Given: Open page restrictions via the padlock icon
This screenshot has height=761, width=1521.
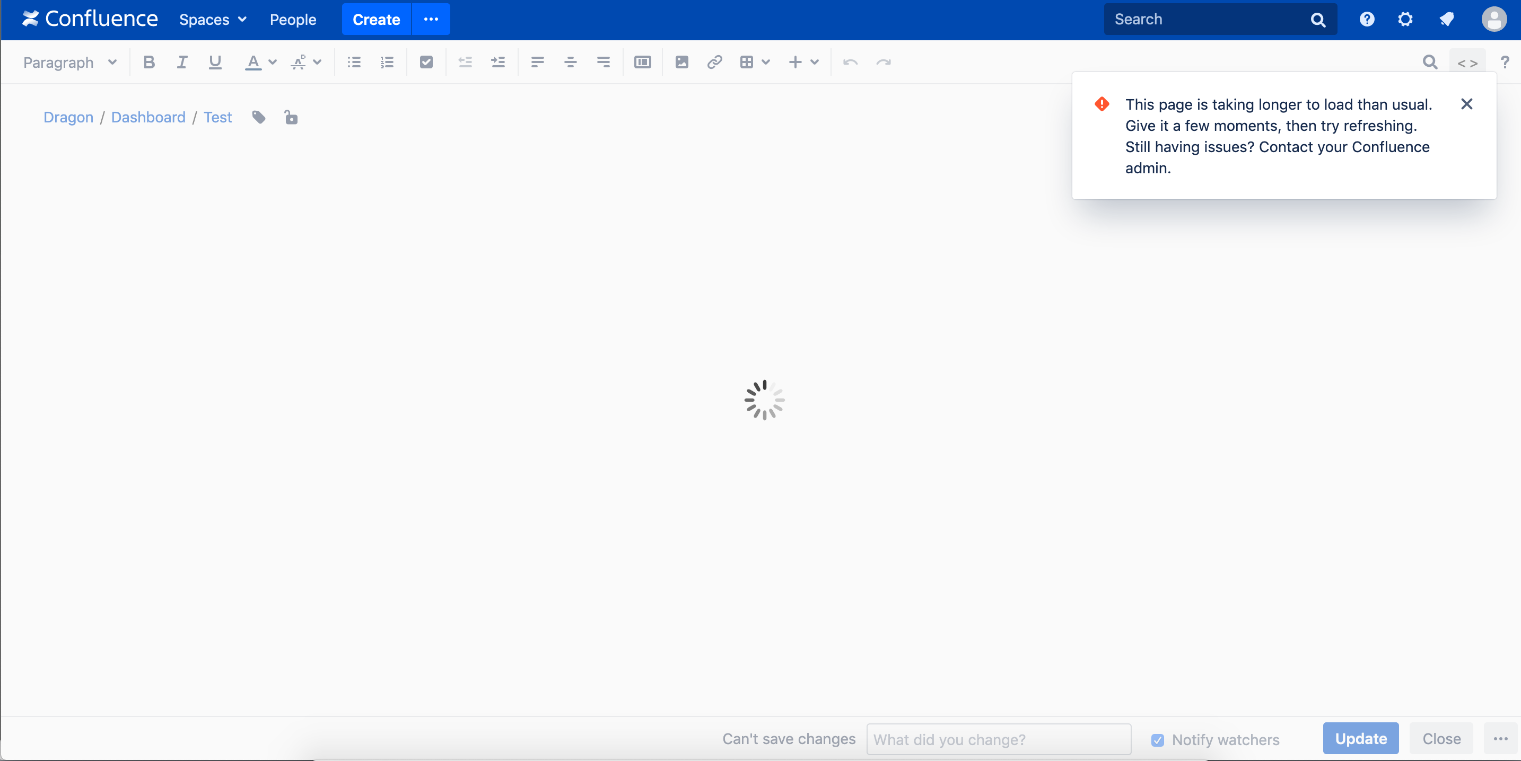Looking at the screenshot, I should (291, 118).
